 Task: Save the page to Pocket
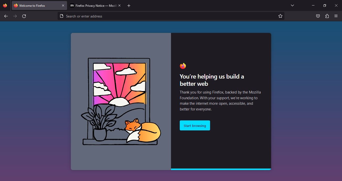318,16
